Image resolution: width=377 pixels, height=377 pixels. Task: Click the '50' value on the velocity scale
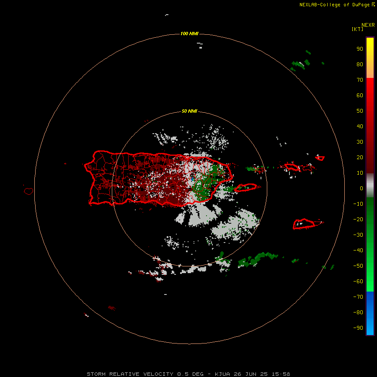pyautogui.click(x=360, y=111)
